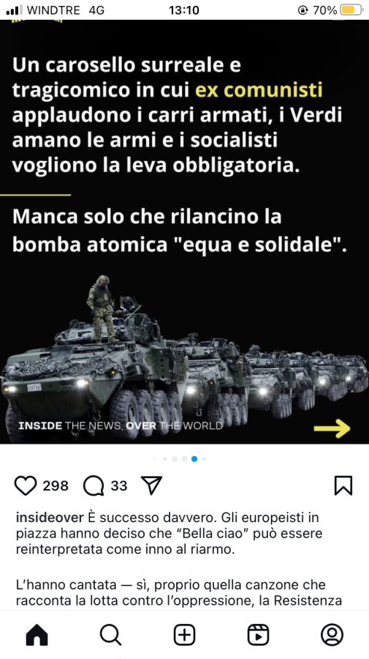Open your Profile tab
The height and width of the screenshot is (659, 369).
click(x=332, y=635)
